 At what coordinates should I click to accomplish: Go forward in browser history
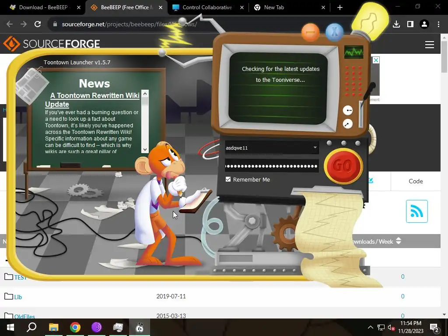click(24, 24)
